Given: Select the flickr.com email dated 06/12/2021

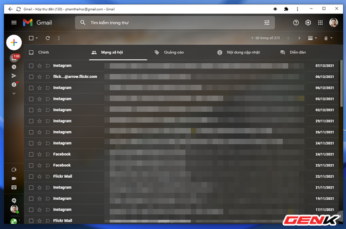Looking at the screenshot, I should (x=31, y=77).
